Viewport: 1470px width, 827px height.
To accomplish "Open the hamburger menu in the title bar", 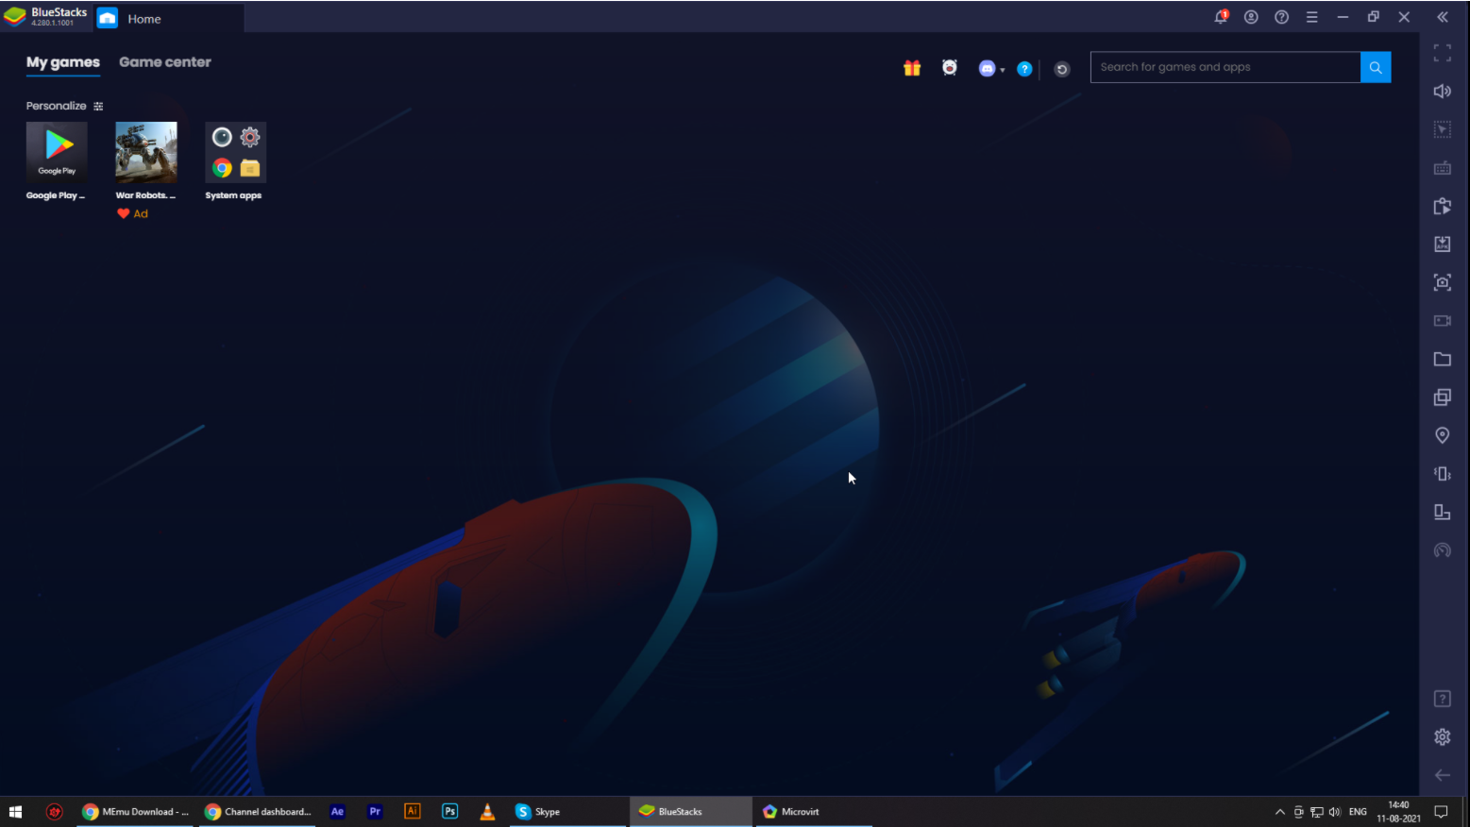I will point(1311,17).
